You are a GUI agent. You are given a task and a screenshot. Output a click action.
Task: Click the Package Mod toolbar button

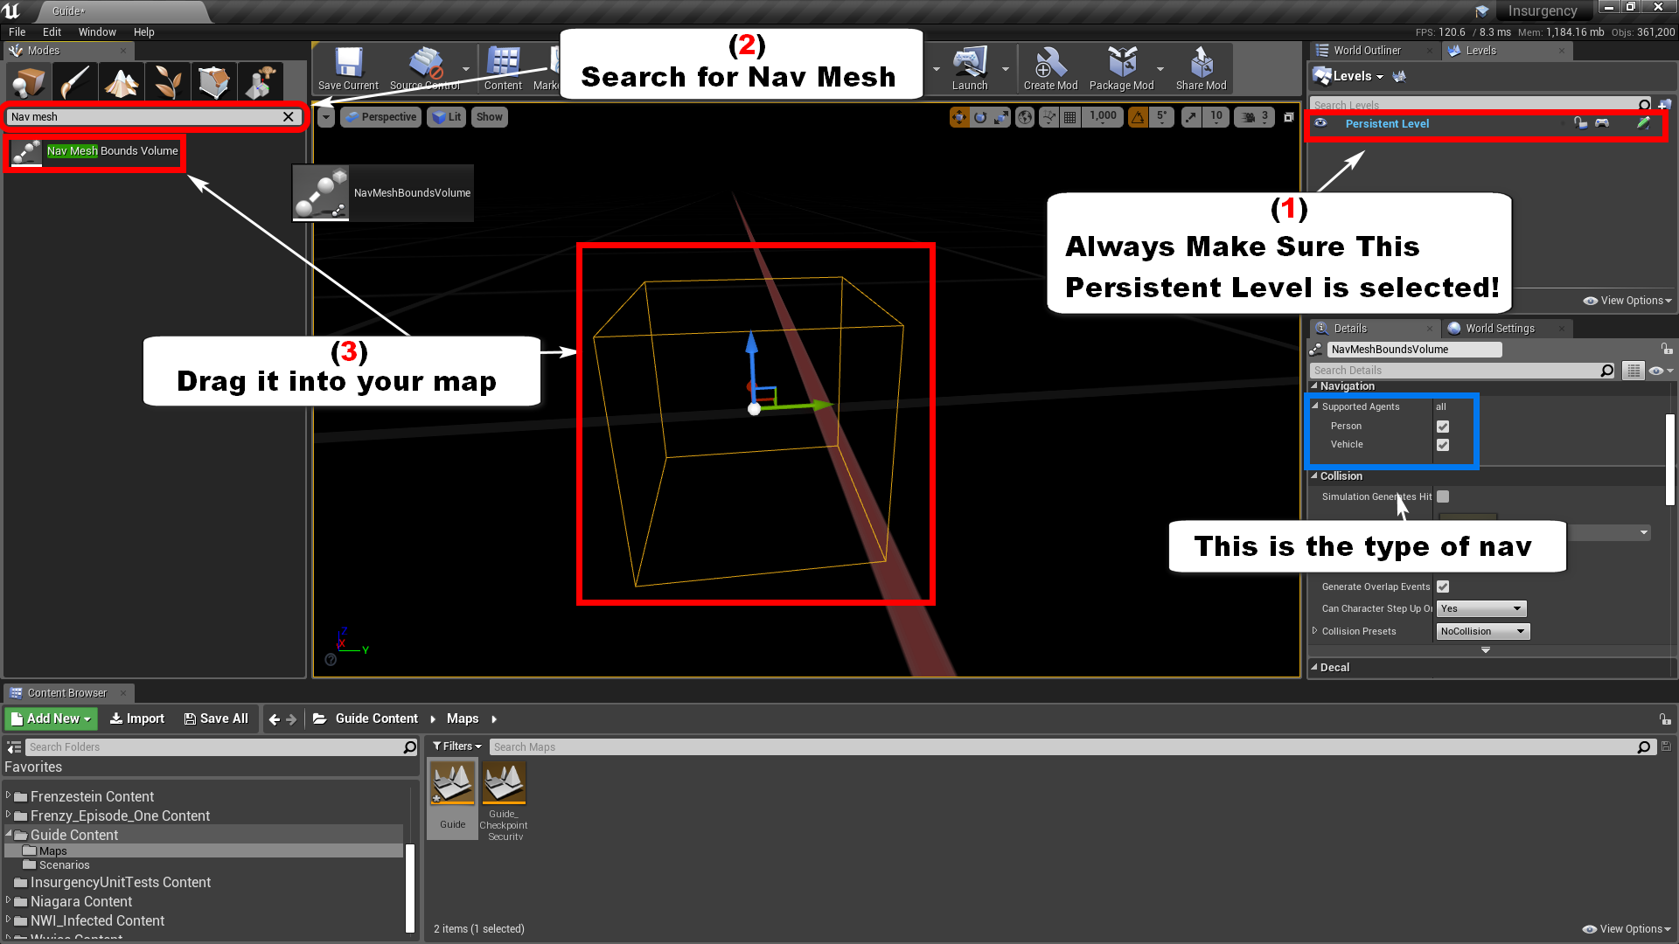click(1121, 69)
